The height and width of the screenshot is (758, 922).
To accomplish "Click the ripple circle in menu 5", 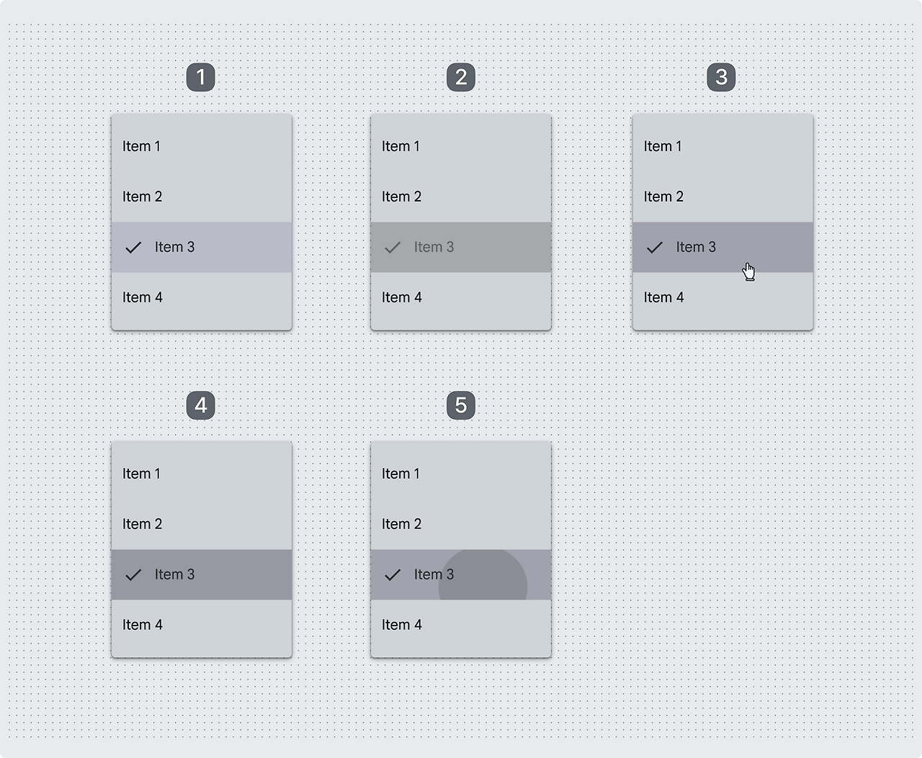I will [483, 576].
